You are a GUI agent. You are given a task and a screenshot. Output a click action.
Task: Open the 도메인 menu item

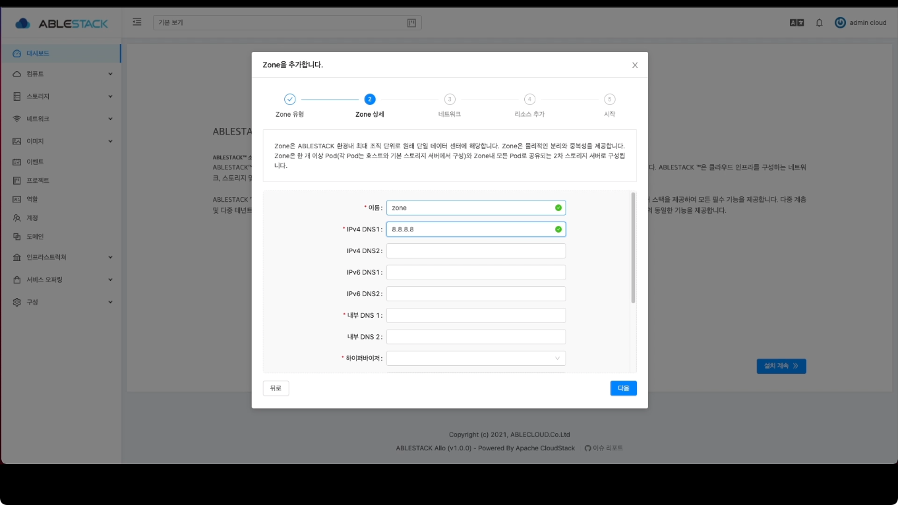(61, 237)
